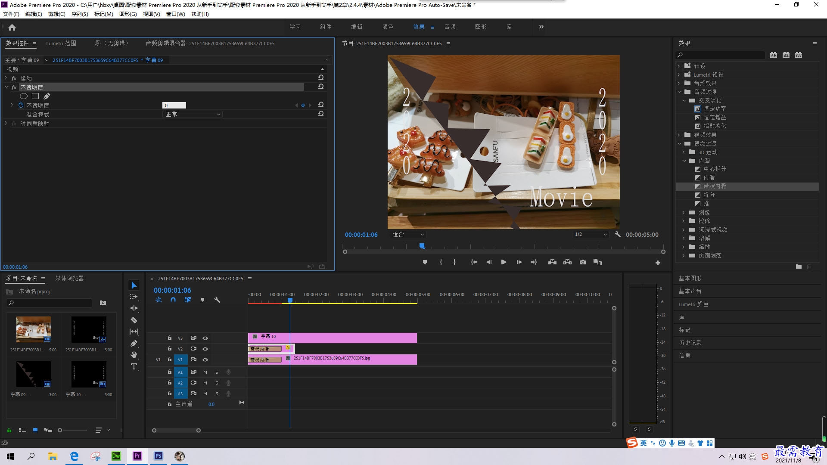The height and width of the screenshot is (465, 827).
Task: Expand the Time Remapping effect
Action: [6, 123]
